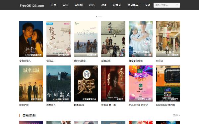Select the second carousel indicator dot
This screenshot has width=199, height=124.
tap(99, 17)
